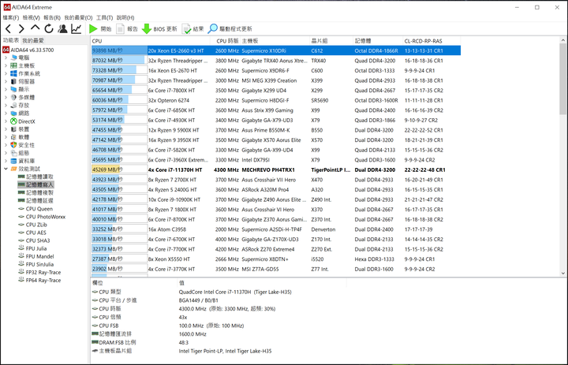Select CPU PhotoWorxx benchmark
The height and width of the screenshot is (365, 568).
click(x=42, y=217)
